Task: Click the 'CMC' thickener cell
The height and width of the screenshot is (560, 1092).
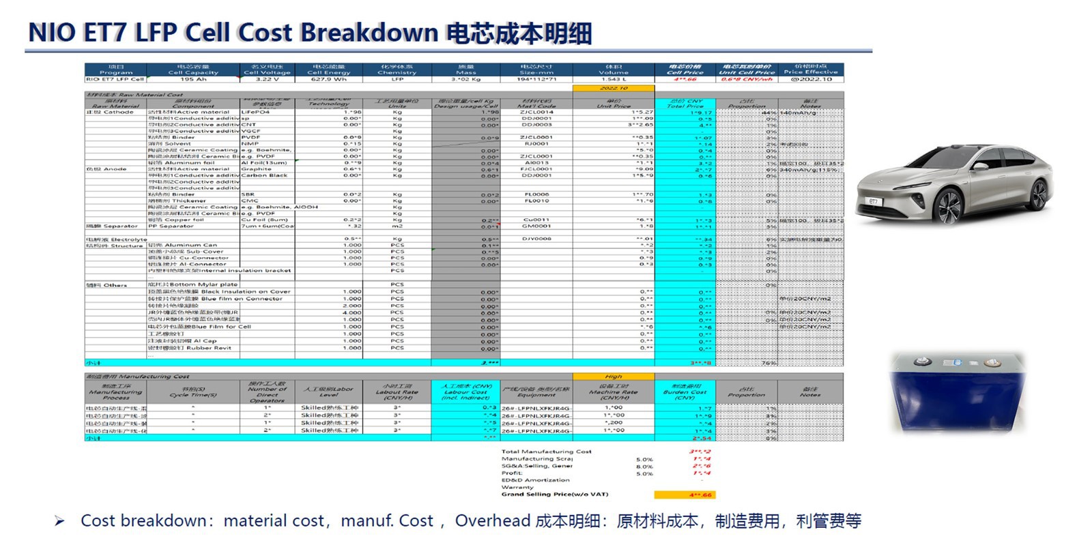Action: pos(267,201)
